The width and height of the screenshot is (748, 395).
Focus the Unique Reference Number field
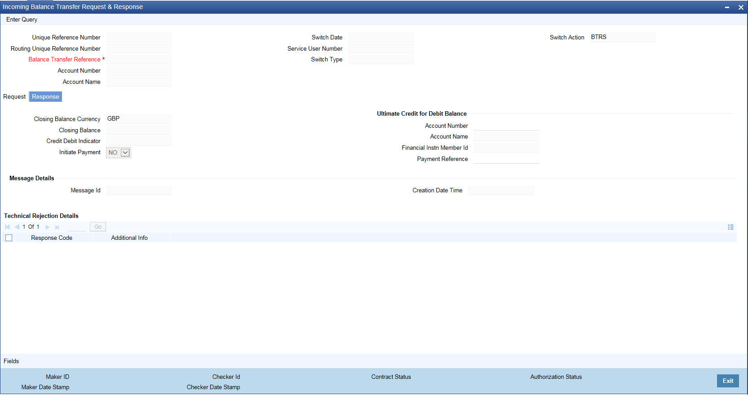tap(139, 37)
